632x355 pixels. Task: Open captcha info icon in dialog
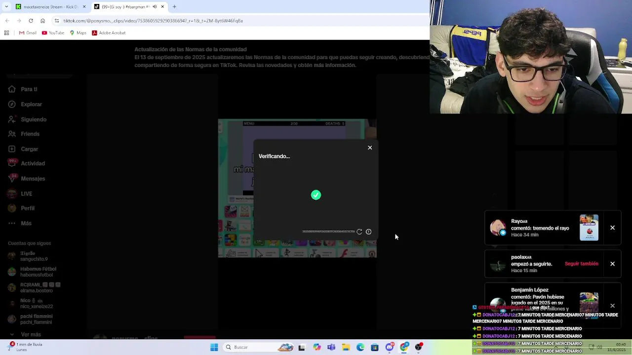pos(369,232)
